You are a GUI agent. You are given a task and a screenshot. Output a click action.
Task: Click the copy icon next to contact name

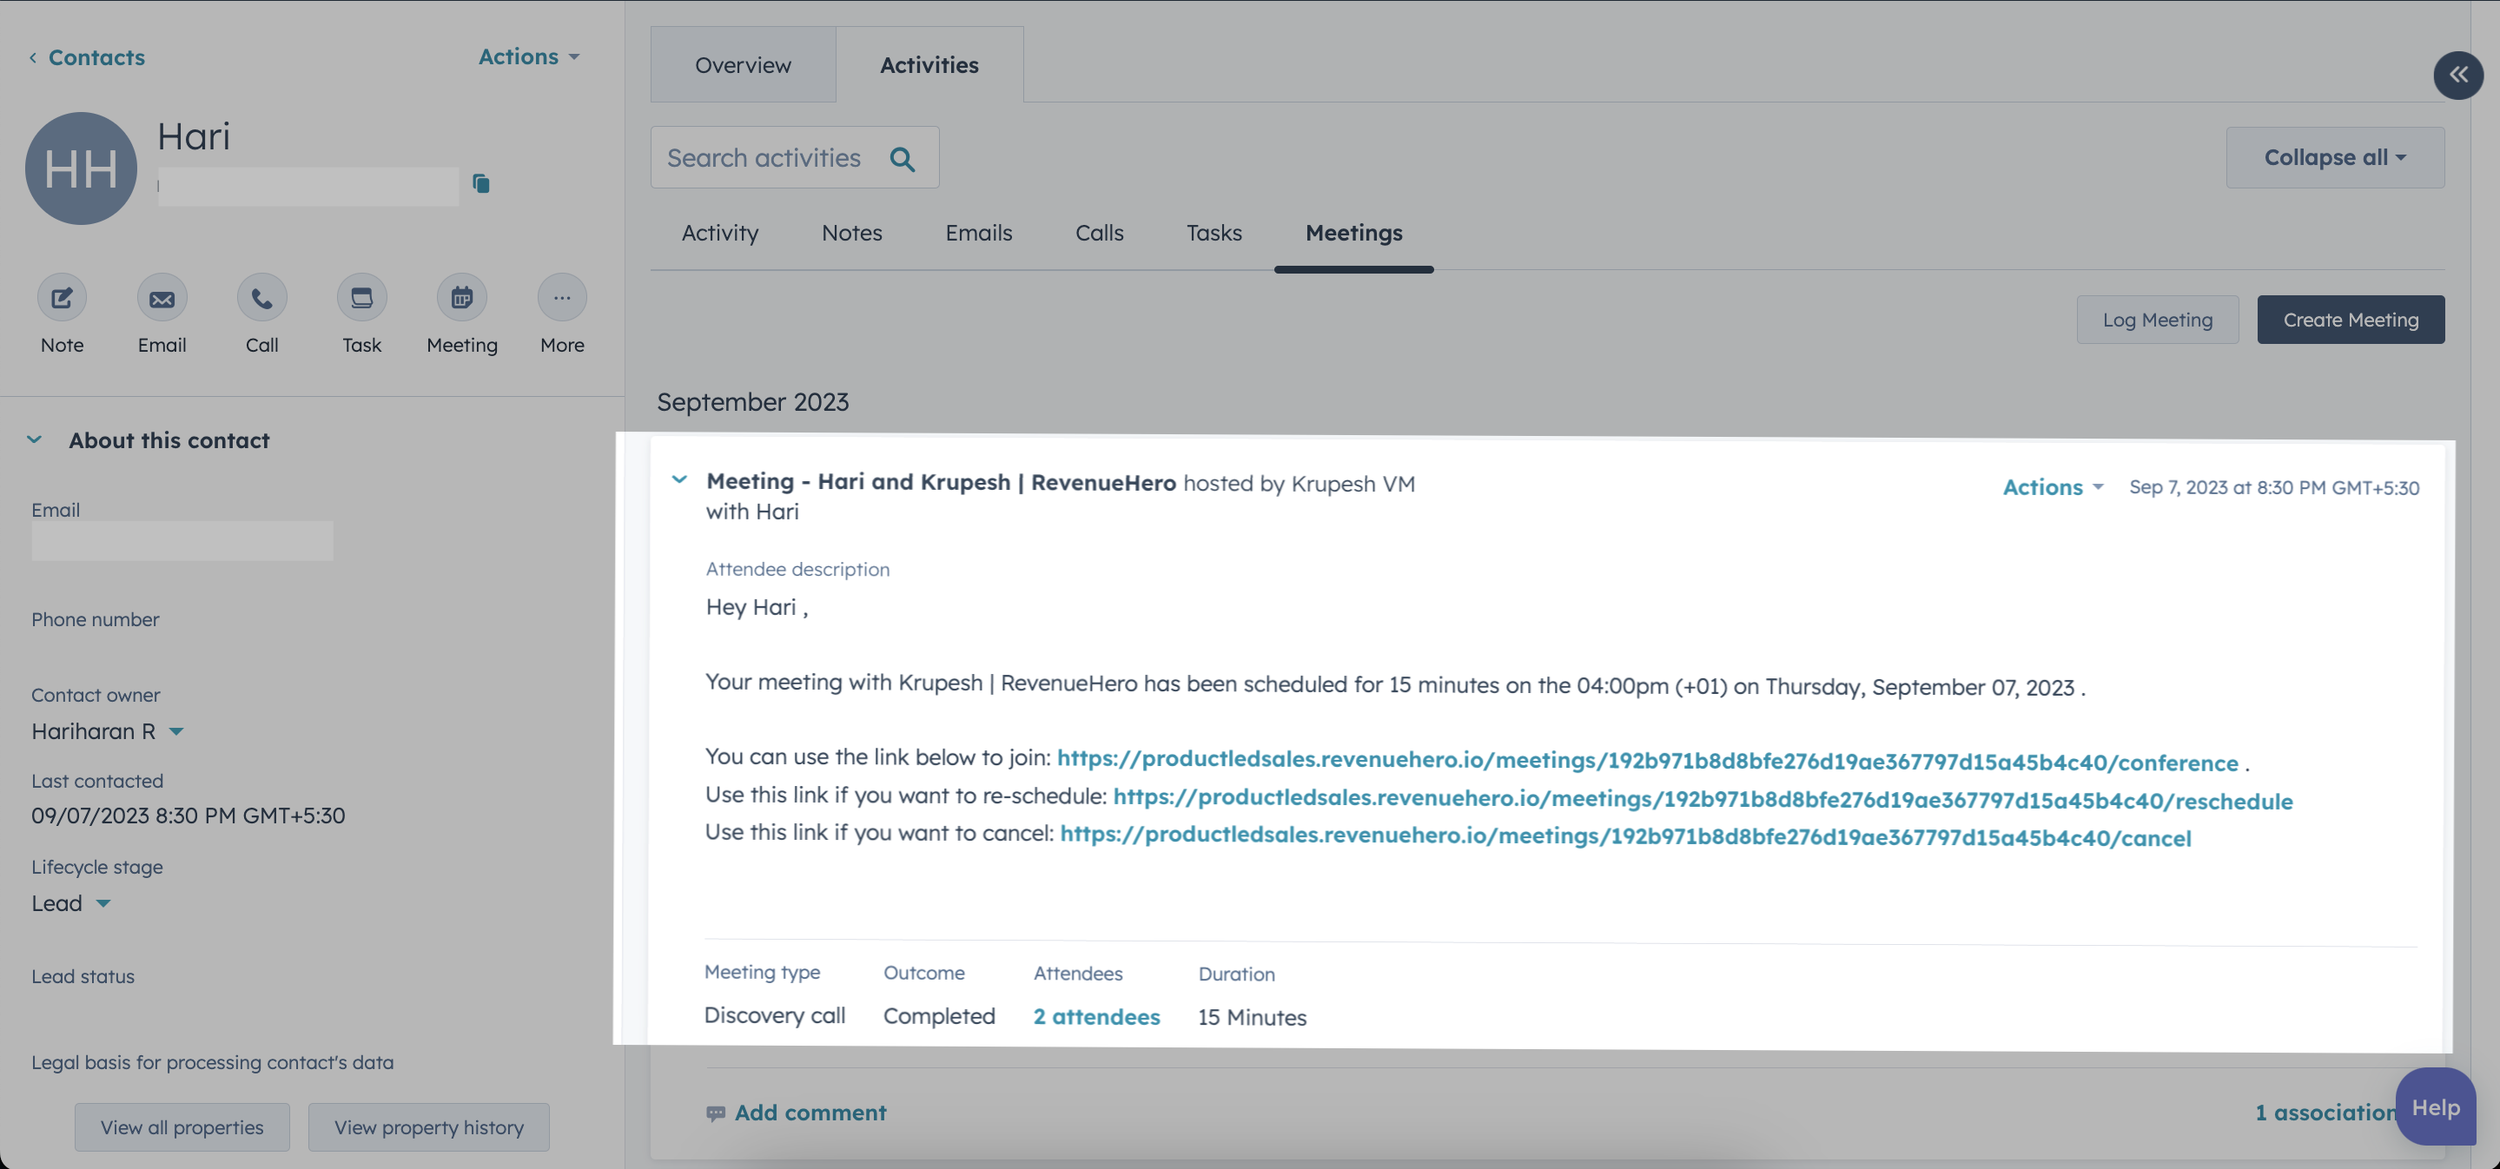click(480, 183)
